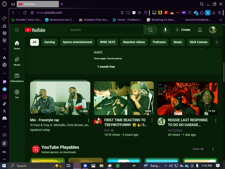The image size is (225, 169).
Task: Open Task View on taskbar
Action: click(x=68, y=166)
